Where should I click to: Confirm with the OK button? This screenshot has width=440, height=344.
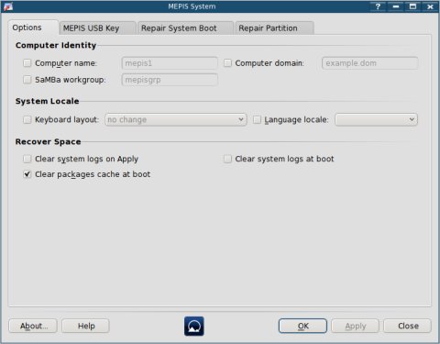coord(302,326)
